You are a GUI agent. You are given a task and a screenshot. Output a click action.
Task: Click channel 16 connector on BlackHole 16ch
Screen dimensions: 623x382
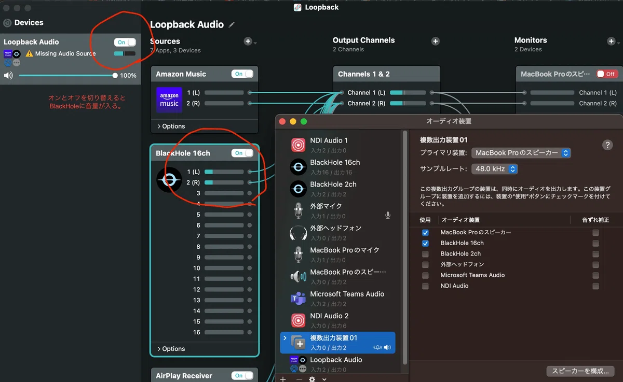pos(250,332)
